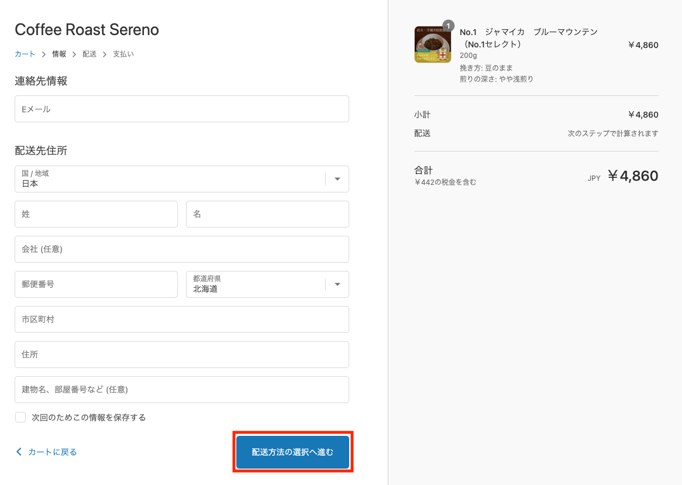Return to cart via カートに戻る link

coord(52,452)
